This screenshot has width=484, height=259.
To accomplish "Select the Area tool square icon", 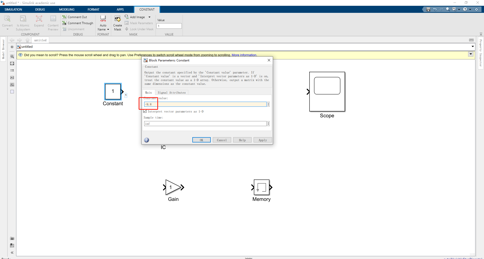I will click(x=12, y=92).
